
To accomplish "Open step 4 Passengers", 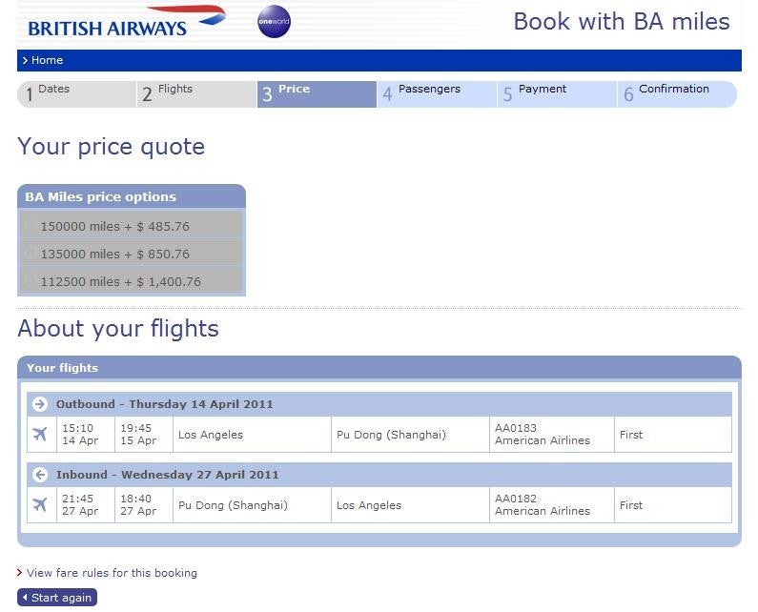I will 437,94.
